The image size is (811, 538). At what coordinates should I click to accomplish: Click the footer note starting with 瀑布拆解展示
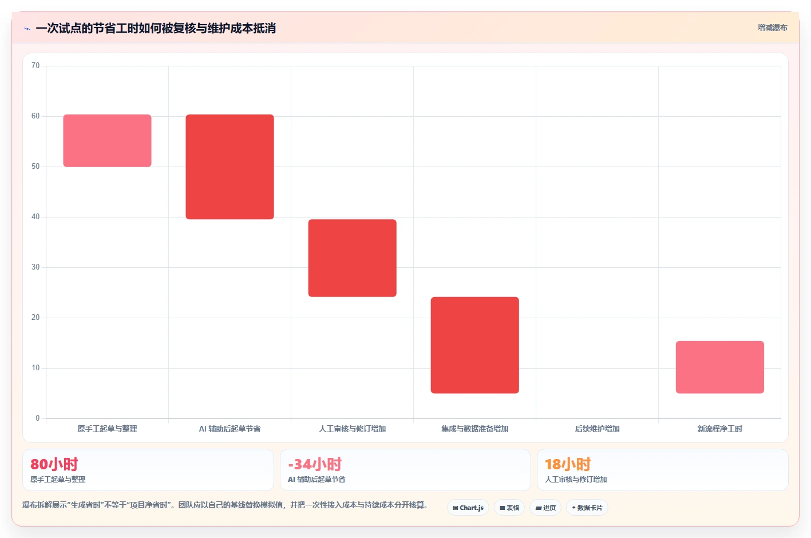pyautogui.click(x=225, y=505)
